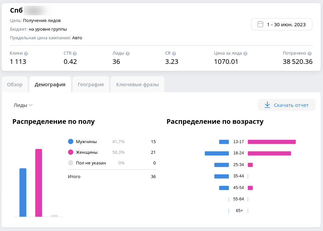Click the download arrow icon
Image resolution: width=323 pixels, height=231 pixels.
(x=267, y=105)
